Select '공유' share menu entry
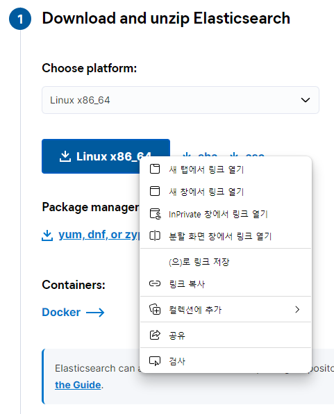Screen dimensions: 334x414 [x=226, y=336]
